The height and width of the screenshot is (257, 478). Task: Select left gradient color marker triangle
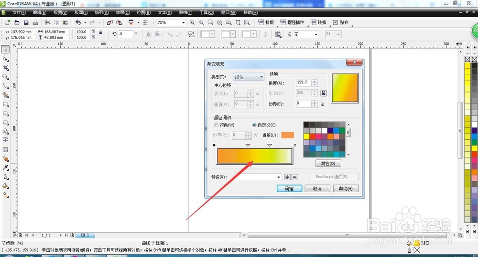click(248, 145)
